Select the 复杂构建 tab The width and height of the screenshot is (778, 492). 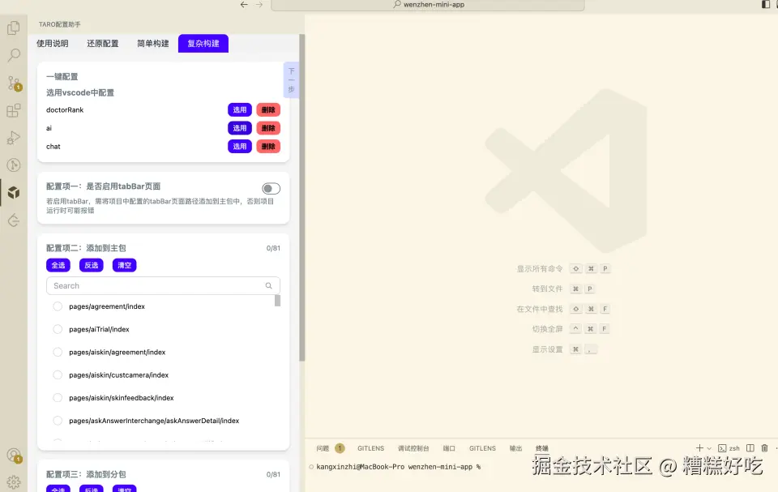(x=203, y=44)
